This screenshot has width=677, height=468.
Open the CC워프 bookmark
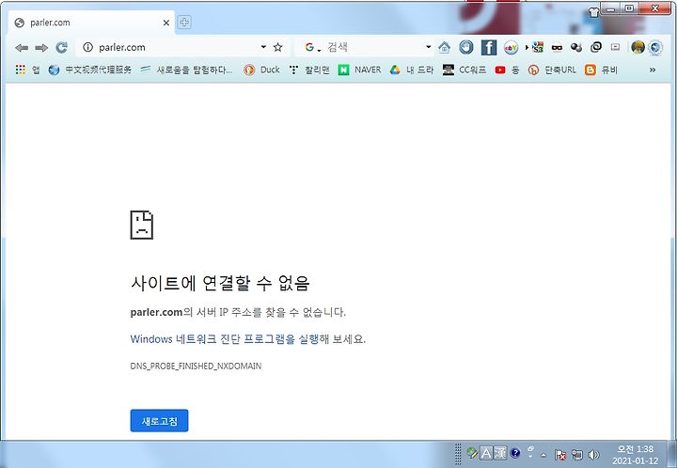click(x=464, y=70)
